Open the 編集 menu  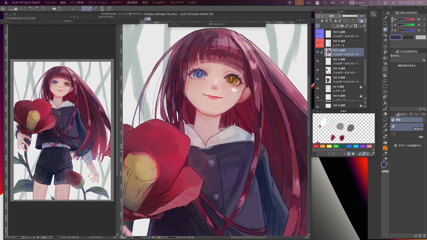click(63, 2)
